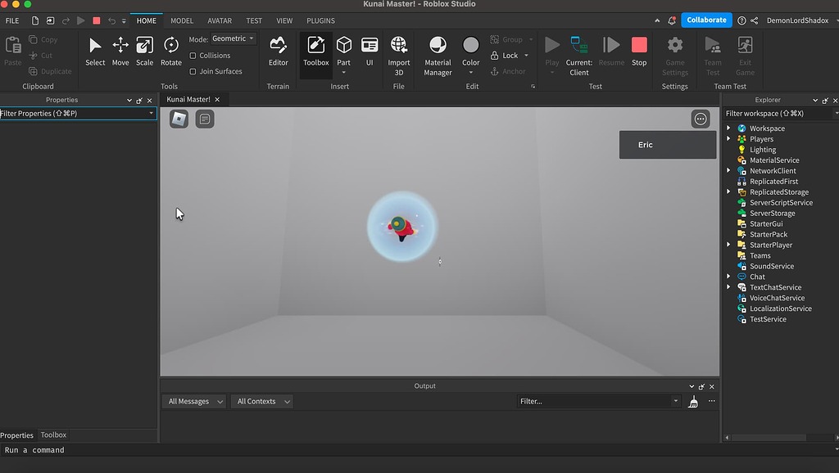Viewport: 839px width, 473px height.
Task: Click the Import 3D icon
Action: [398, 51]
